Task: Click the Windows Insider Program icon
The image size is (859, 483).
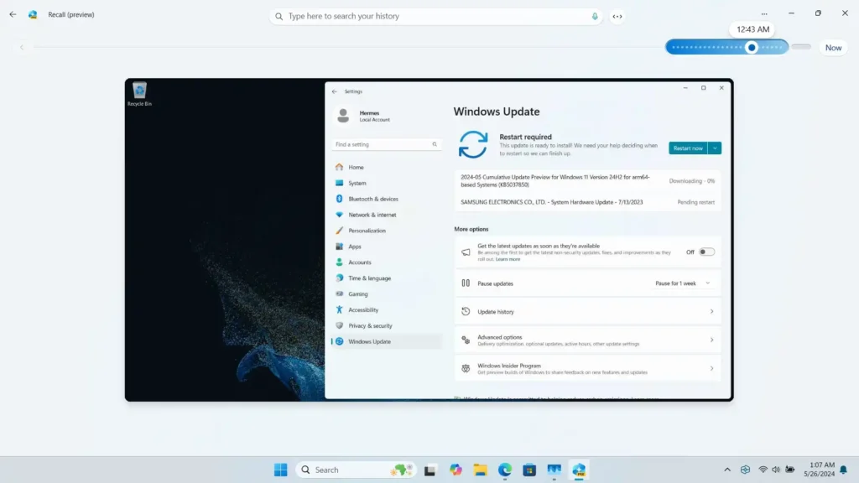Action: 466,369
